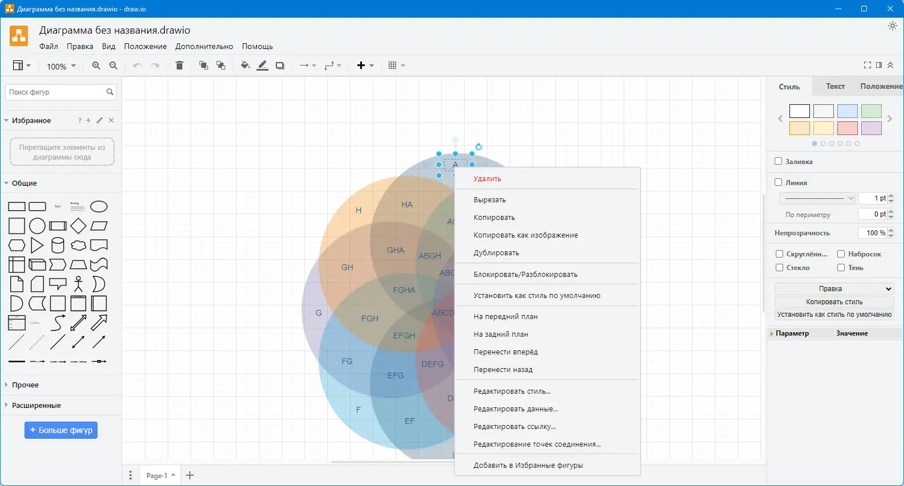Close the Избранное section with the X icon
904x486 pixels.
pos(111,120)
